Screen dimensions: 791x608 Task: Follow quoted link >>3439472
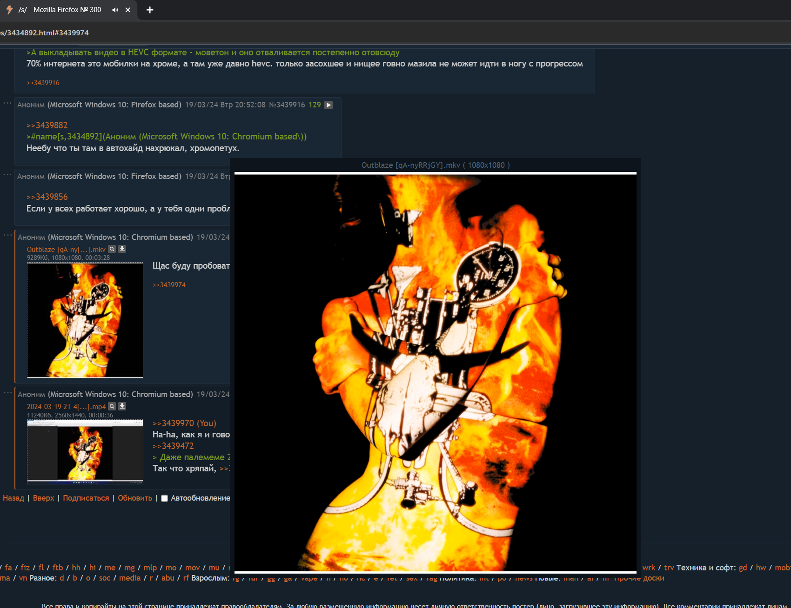coord(173,446)
